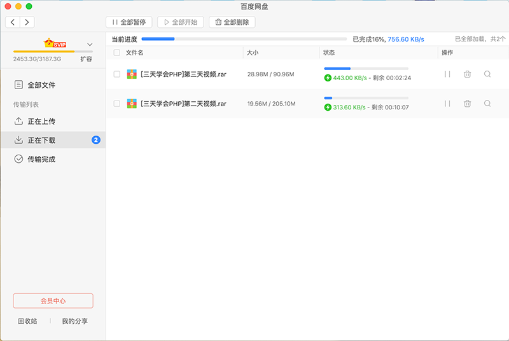Click the upload tray icon by 正在上传
Screen dimensions: 509x341
(x=18, y=121)
